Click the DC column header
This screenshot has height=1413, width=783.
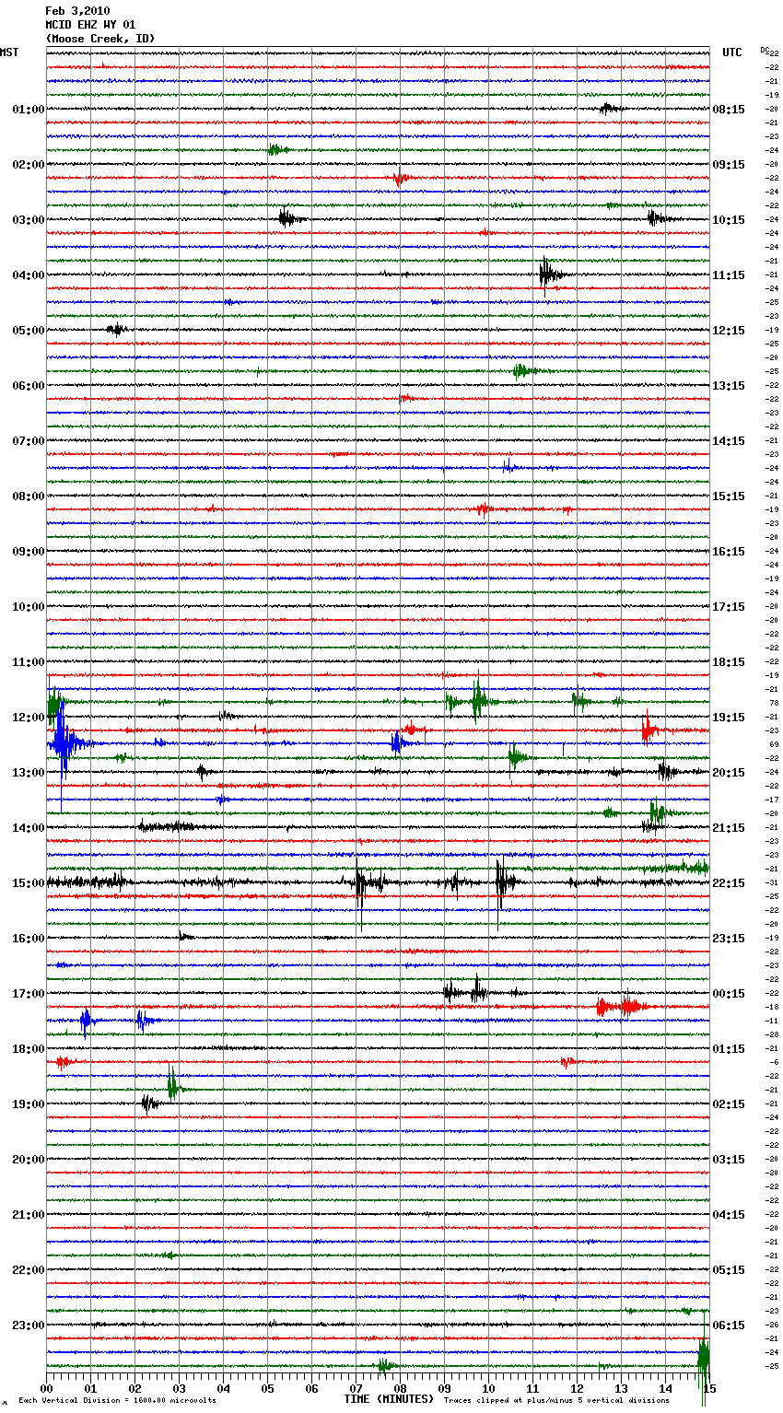(x=765, y=50)
